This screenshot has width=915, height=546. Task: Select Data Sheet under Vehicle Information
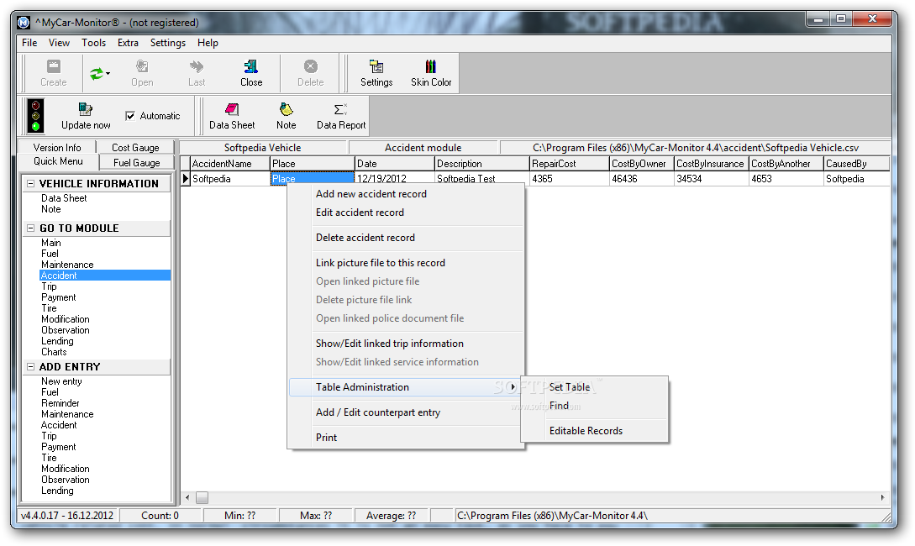pyautogui.click(x=64, y=198)
